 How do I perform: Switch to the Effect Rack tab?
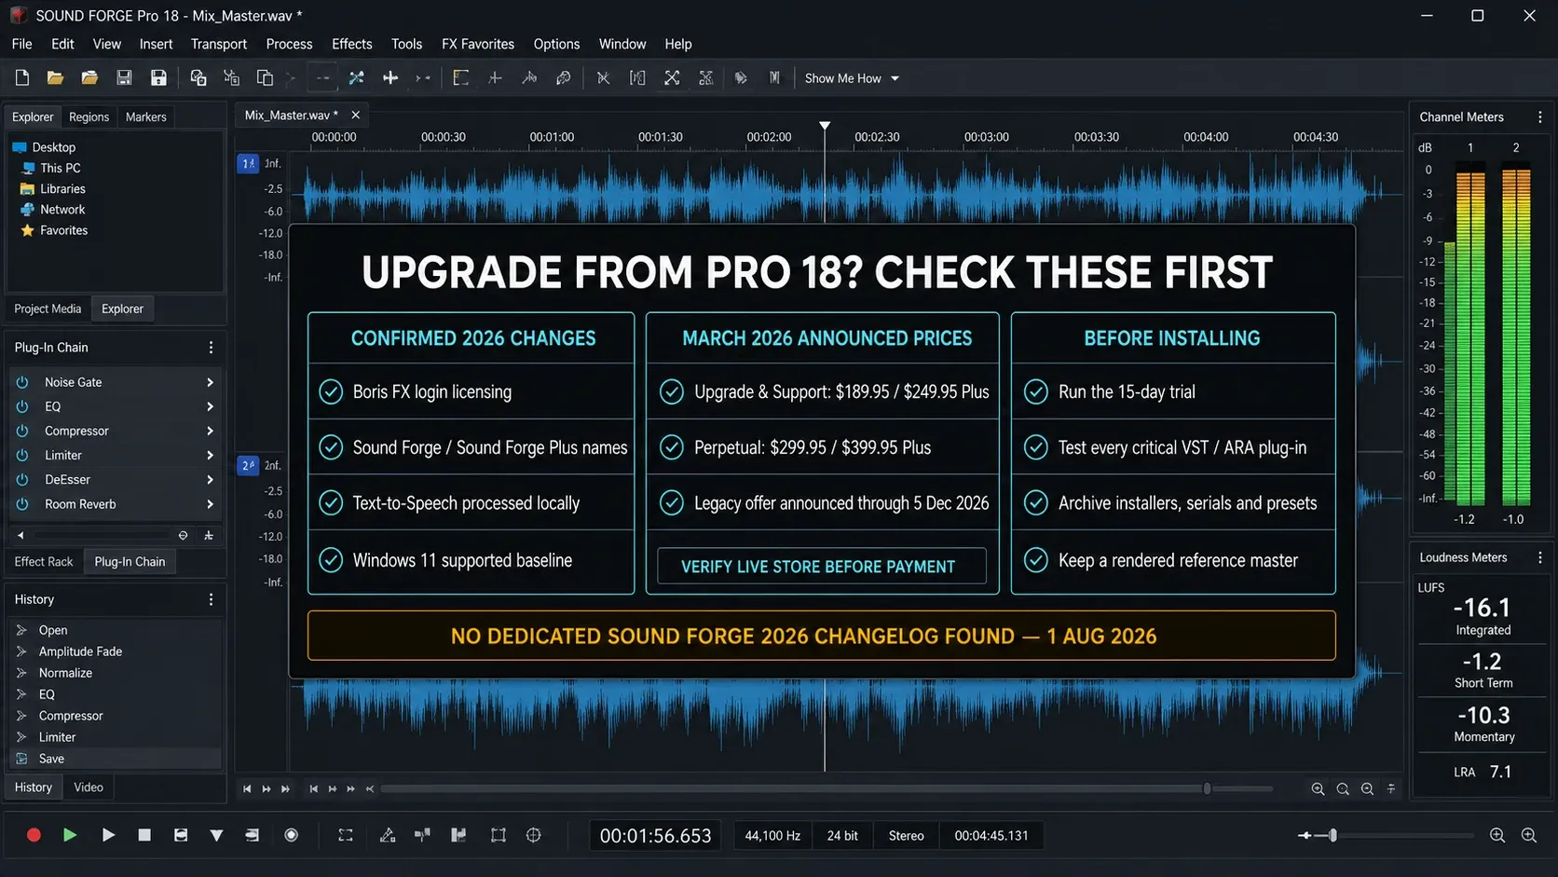[x=44, y=561]
